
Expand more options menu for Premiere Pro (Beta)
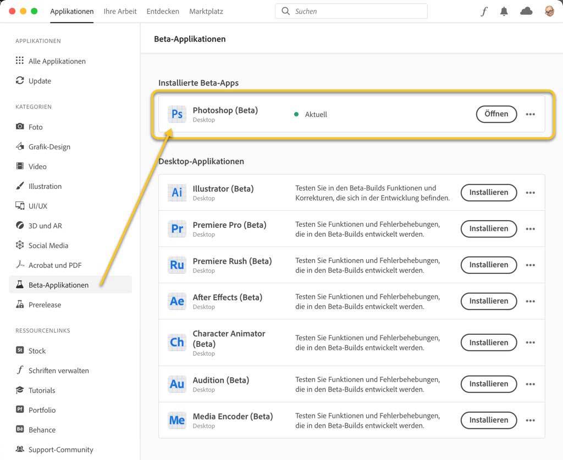pos(530,229)
